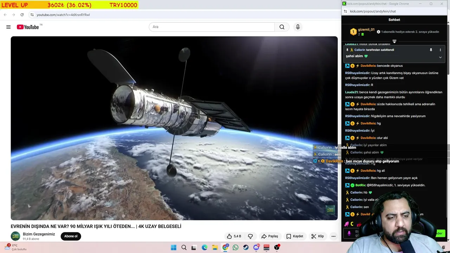This screenshot has height=253, width=450.
Task: Open site info icon beside youtube.com URL
Action: (32, 15)
